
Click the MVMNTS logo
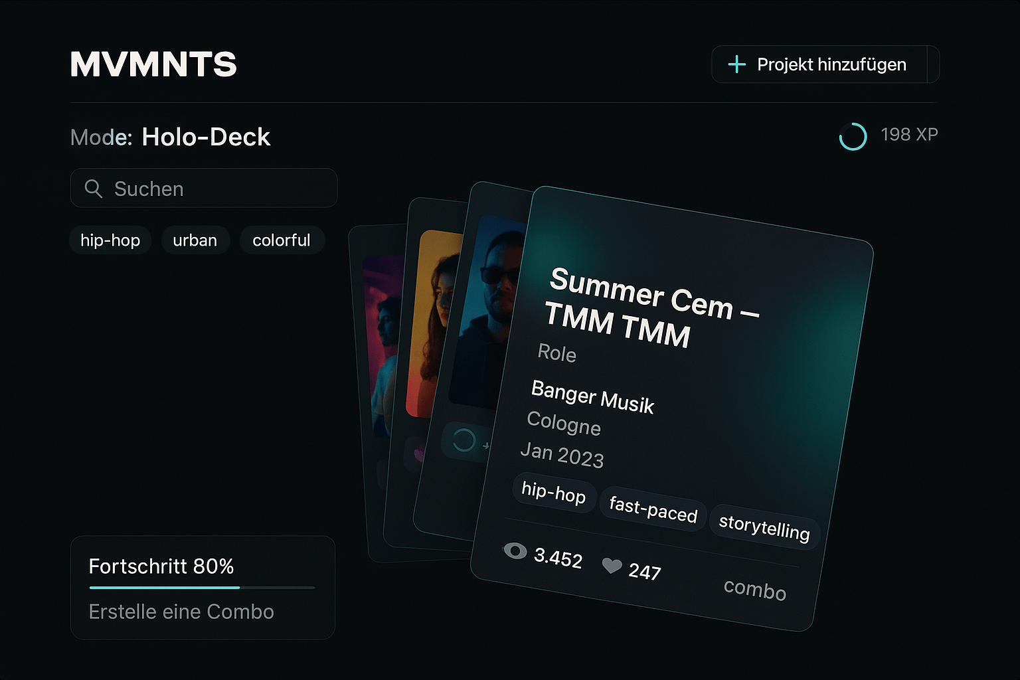click(153, 64)
